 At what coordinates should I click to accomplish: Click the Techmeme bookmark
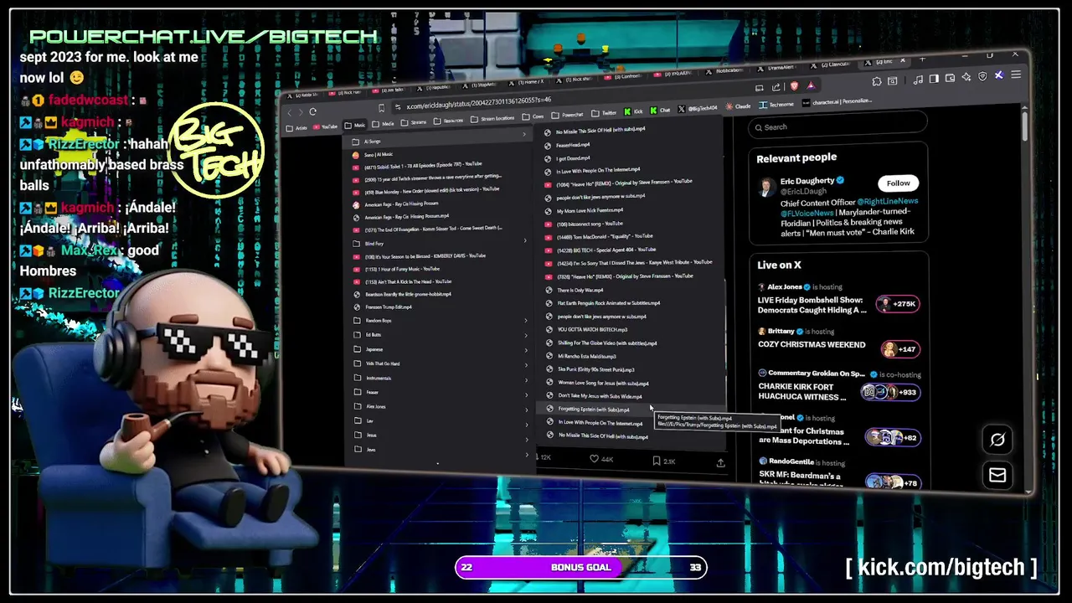point(776,105)
